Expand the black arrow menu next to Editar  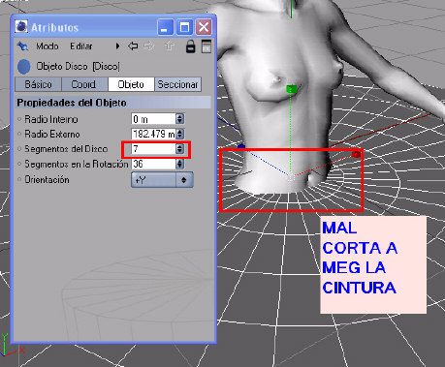pyautogui.click(x=117, y=46)
